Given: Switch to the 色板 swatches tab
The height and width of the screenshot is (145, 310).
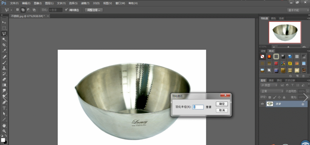Looking at the screenshot, I should (281, 18).
